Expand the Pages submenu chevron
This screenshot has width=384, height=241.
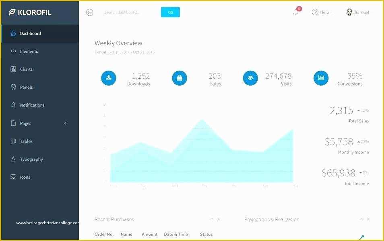(65, 123)
